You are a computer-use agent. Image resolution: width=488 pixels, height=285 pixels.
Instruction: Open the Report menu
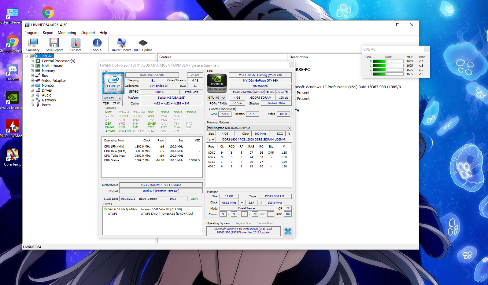coord(48,33)
